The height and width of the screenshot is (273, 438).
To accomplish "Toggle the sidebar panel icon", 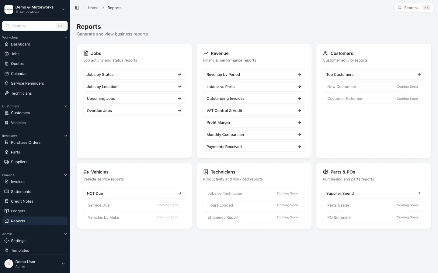I will point(77,8).
